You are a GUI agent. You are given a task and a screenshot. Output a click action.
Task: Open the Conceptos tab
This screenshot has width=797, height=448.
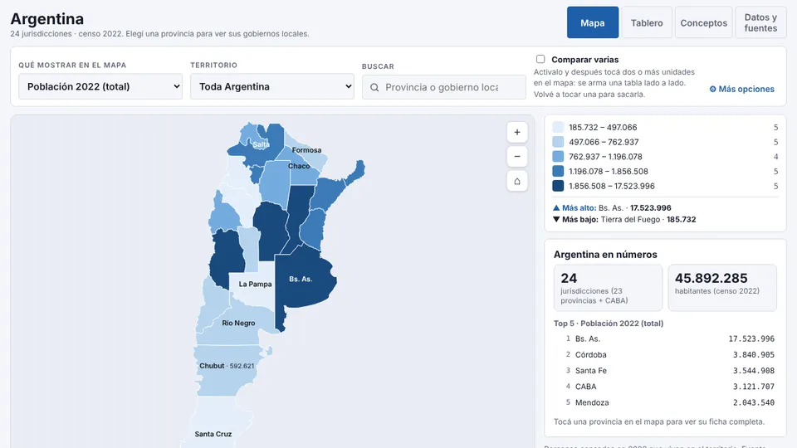703,22
